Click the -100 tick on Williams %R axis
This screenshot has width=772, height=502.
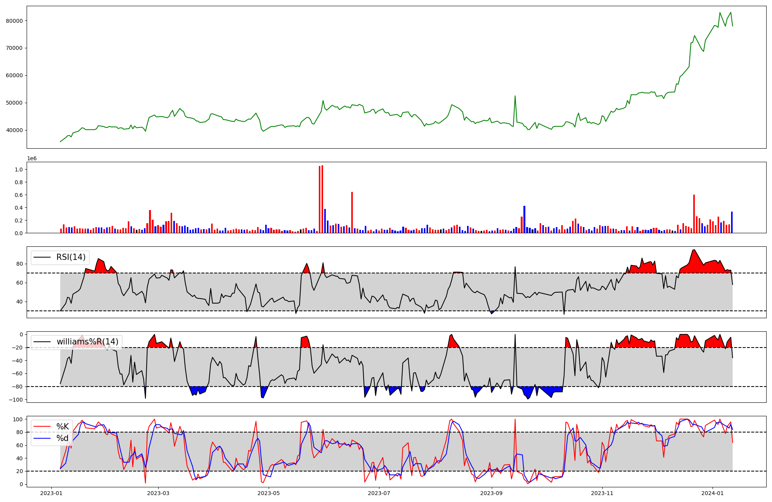[16, 400]
